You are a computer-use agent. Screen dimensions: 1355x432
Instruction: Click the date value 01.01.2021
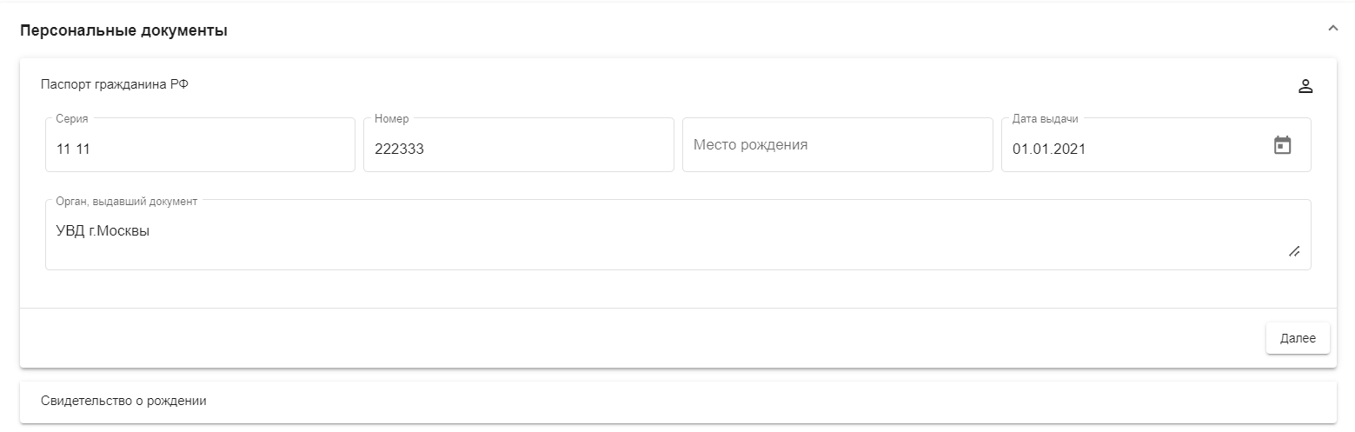(1049, 149)
